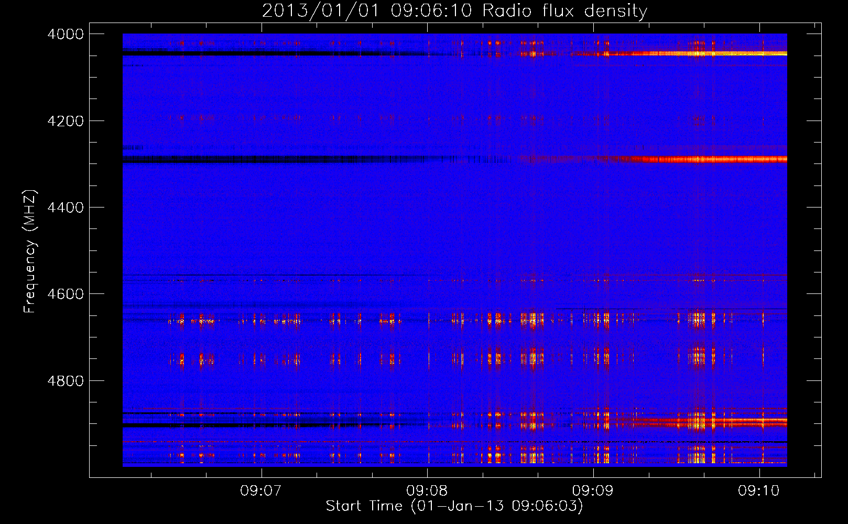
Task: Click the 09:08 time axis label
Action: 427,491
